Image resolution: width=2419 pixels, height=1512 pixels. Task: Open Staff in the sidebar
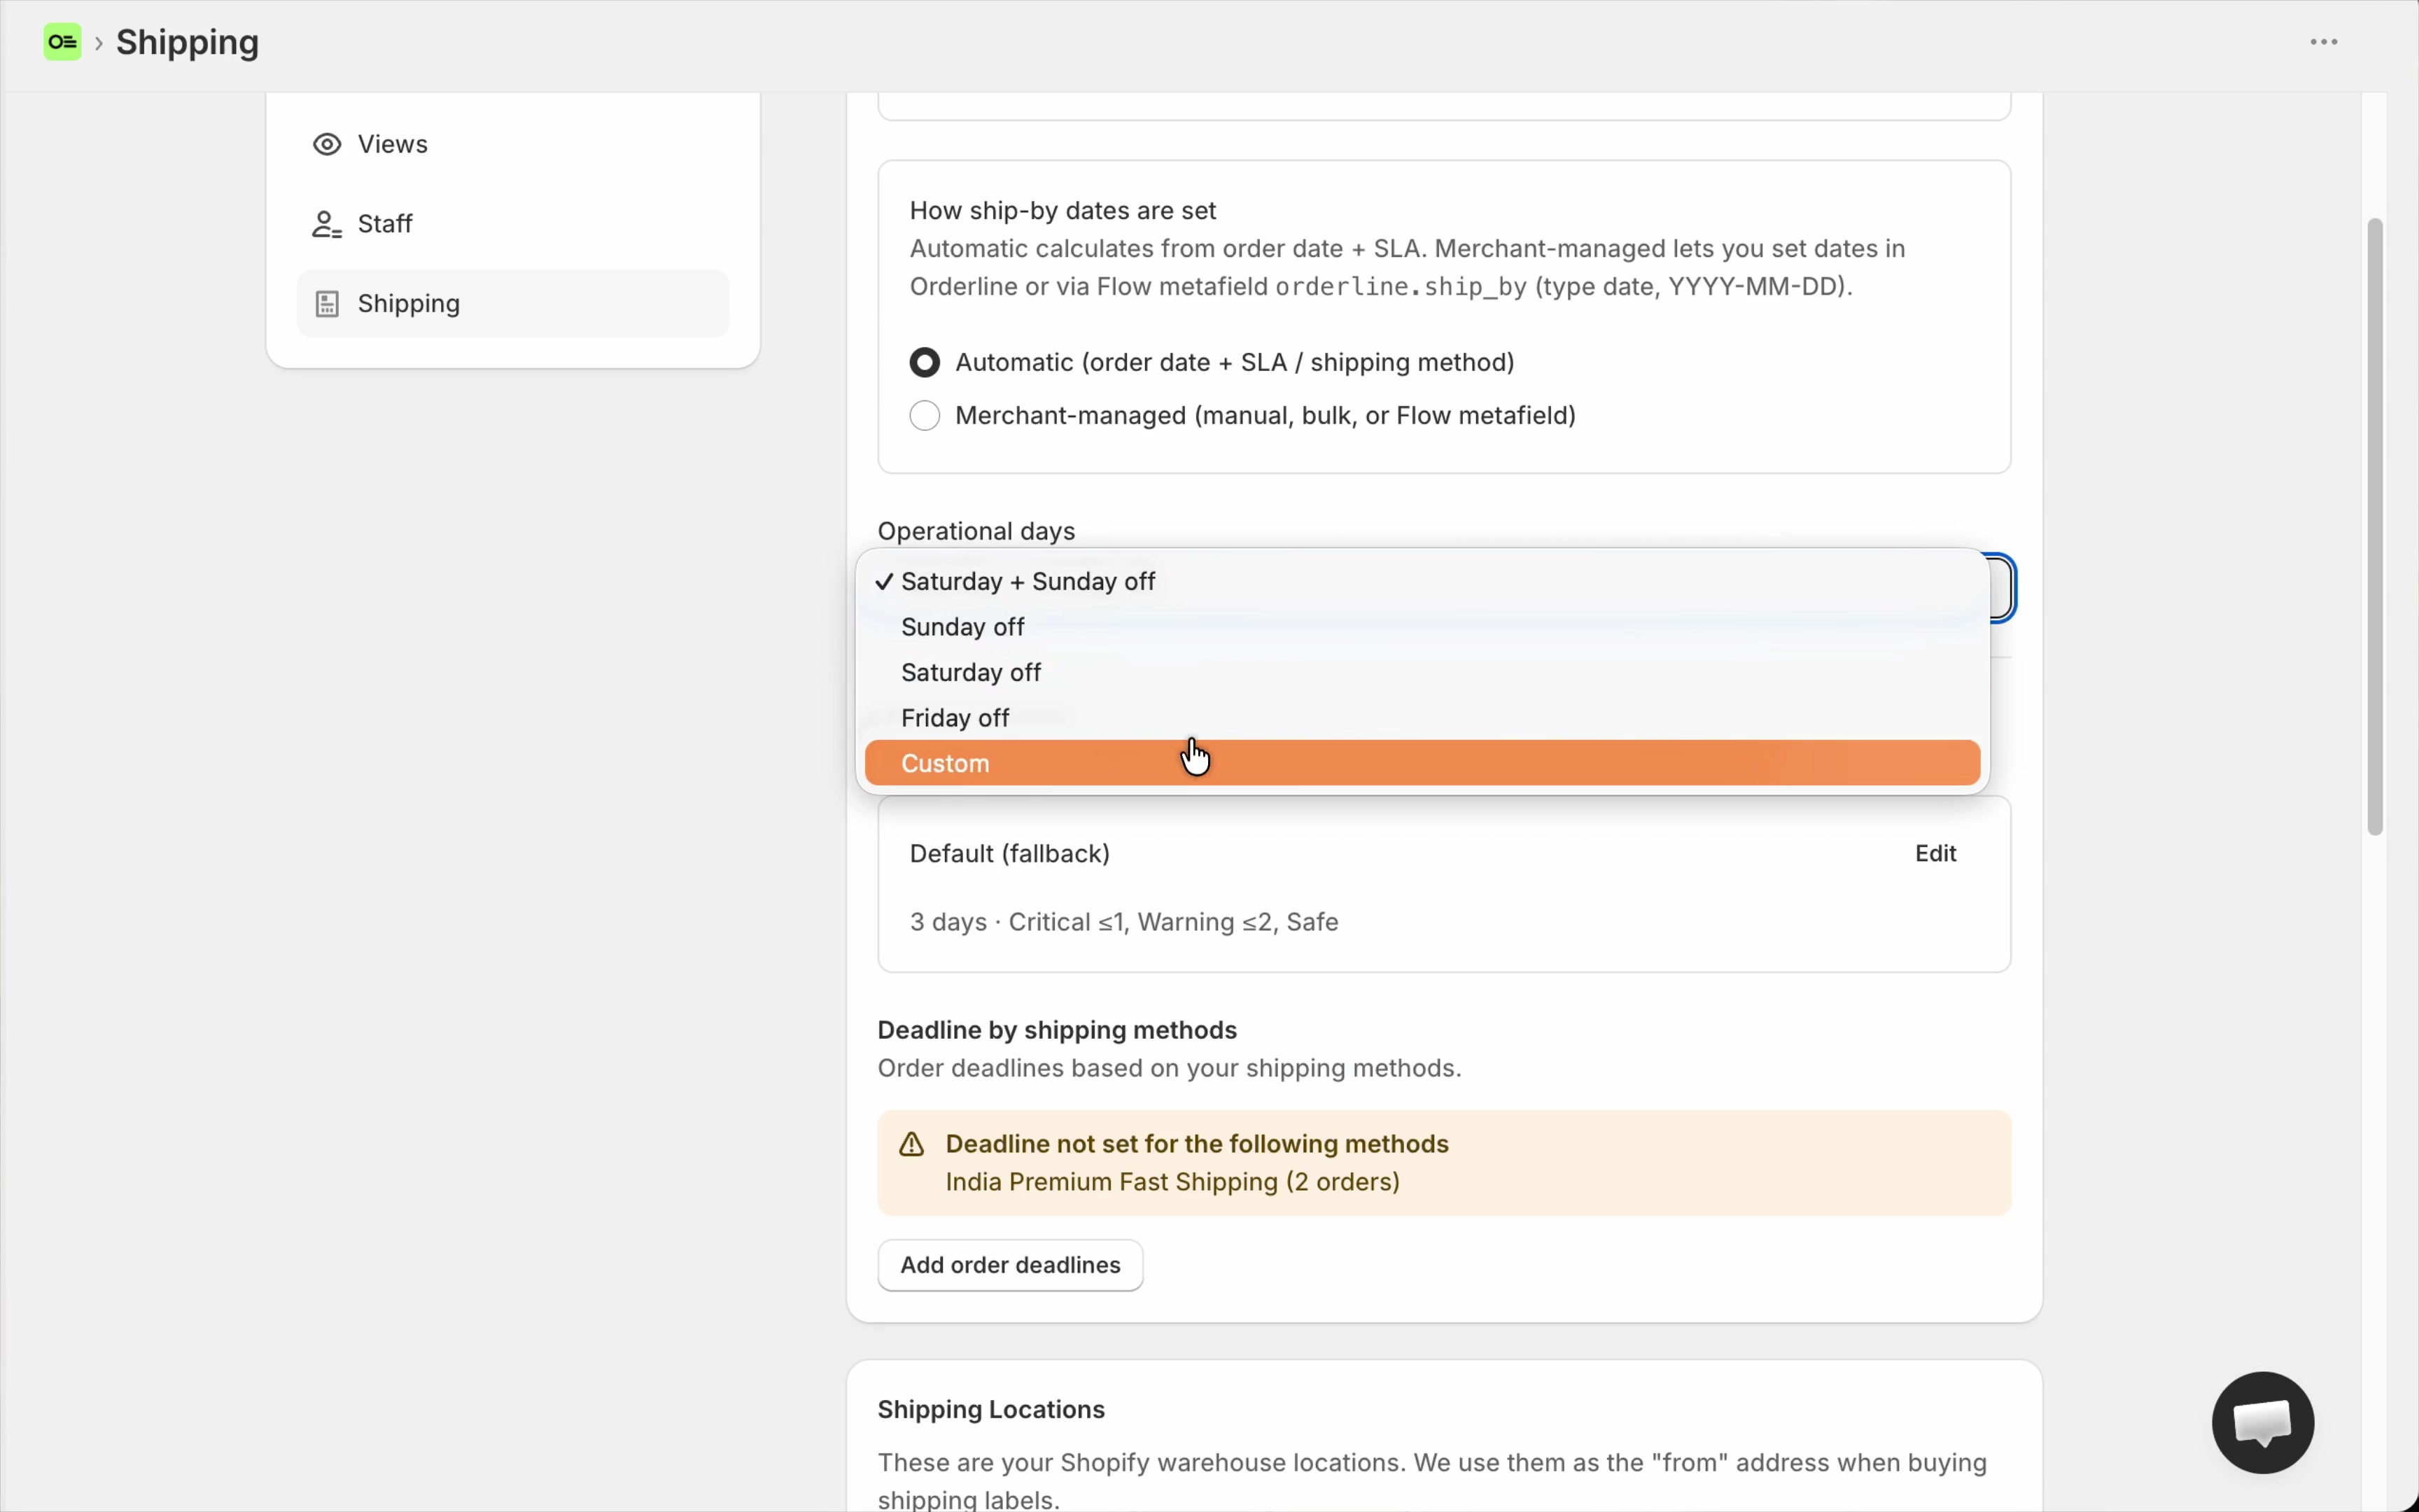click(513, 224)
